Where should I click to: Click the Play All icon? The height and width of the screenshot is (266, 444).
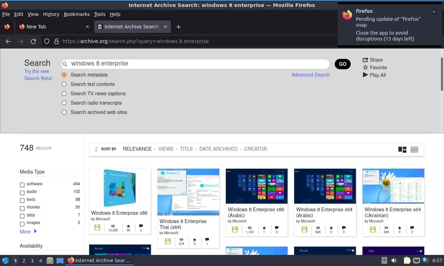click(365, 75)
